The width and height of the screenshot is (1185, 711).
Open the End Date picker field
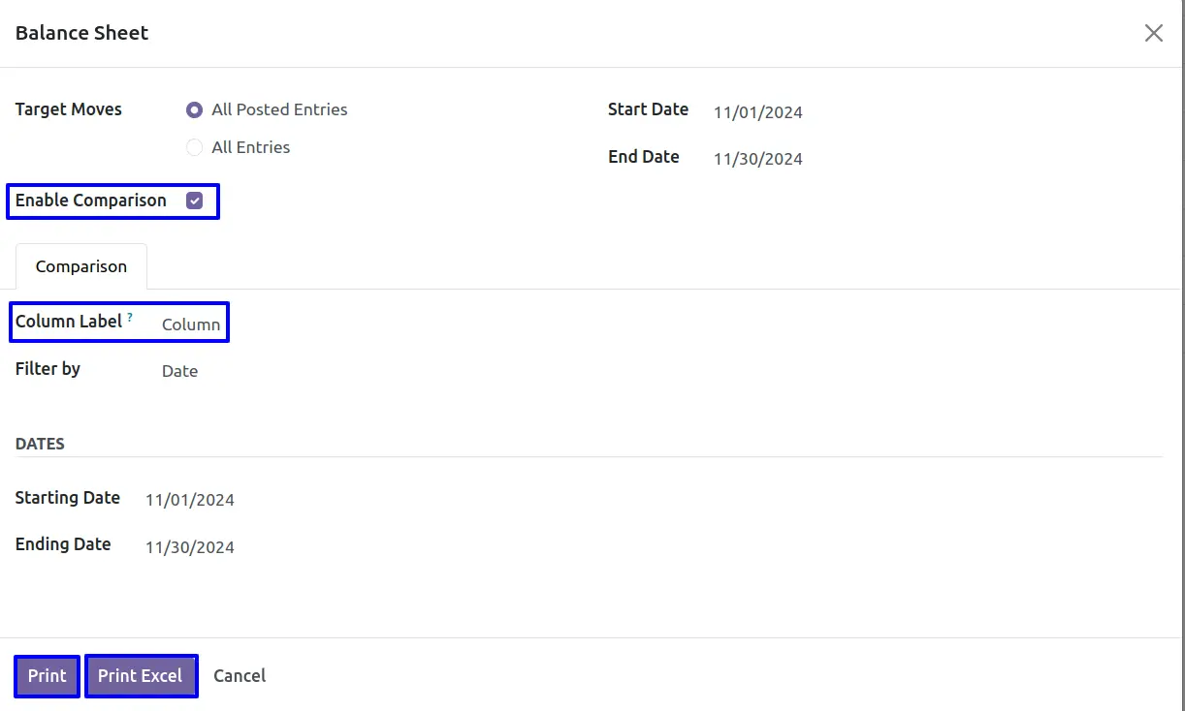point(758,159)
